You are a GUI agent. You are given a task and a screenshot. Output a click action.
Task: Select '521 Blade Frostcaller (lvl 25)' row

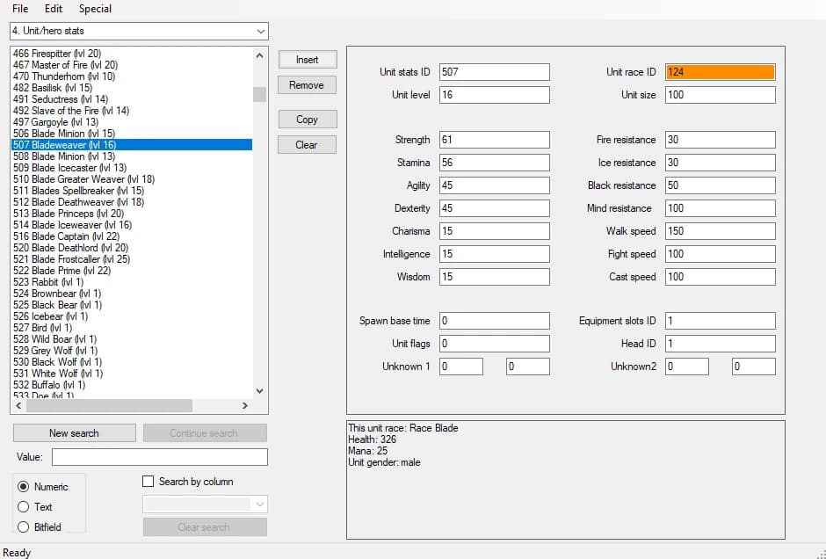[x=132, y=259]
